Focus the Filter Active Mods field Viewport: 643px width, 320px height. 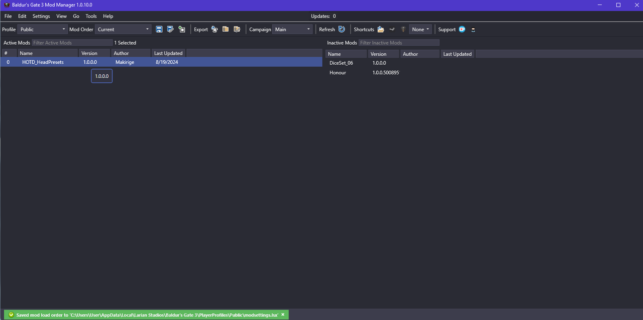click(72, 43)
